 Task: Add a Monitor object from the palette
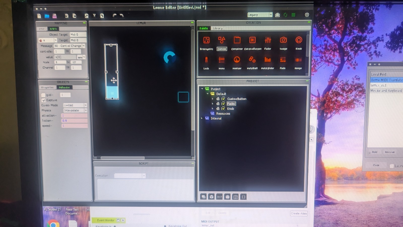coord(237,63)
